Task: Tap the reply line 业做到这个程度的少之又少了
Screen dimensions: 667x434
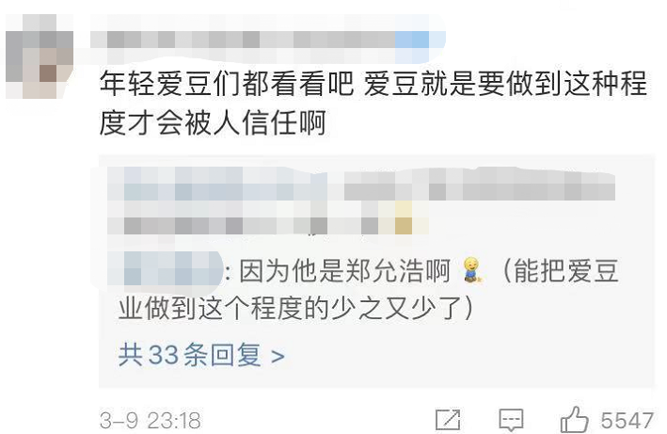Action: pyautogui.click(x=296, y=308)
